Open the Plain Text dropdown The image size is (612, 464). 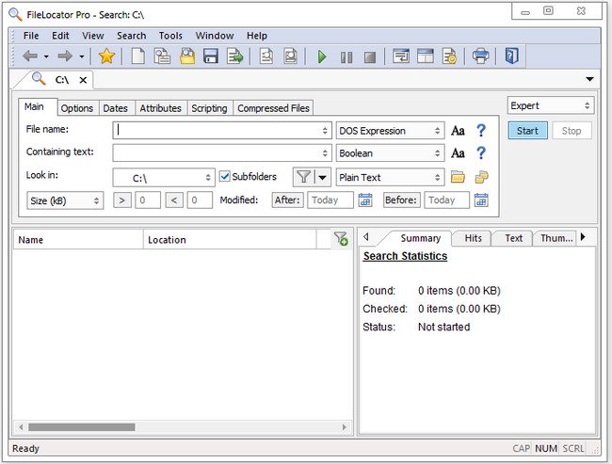[391, 178]
